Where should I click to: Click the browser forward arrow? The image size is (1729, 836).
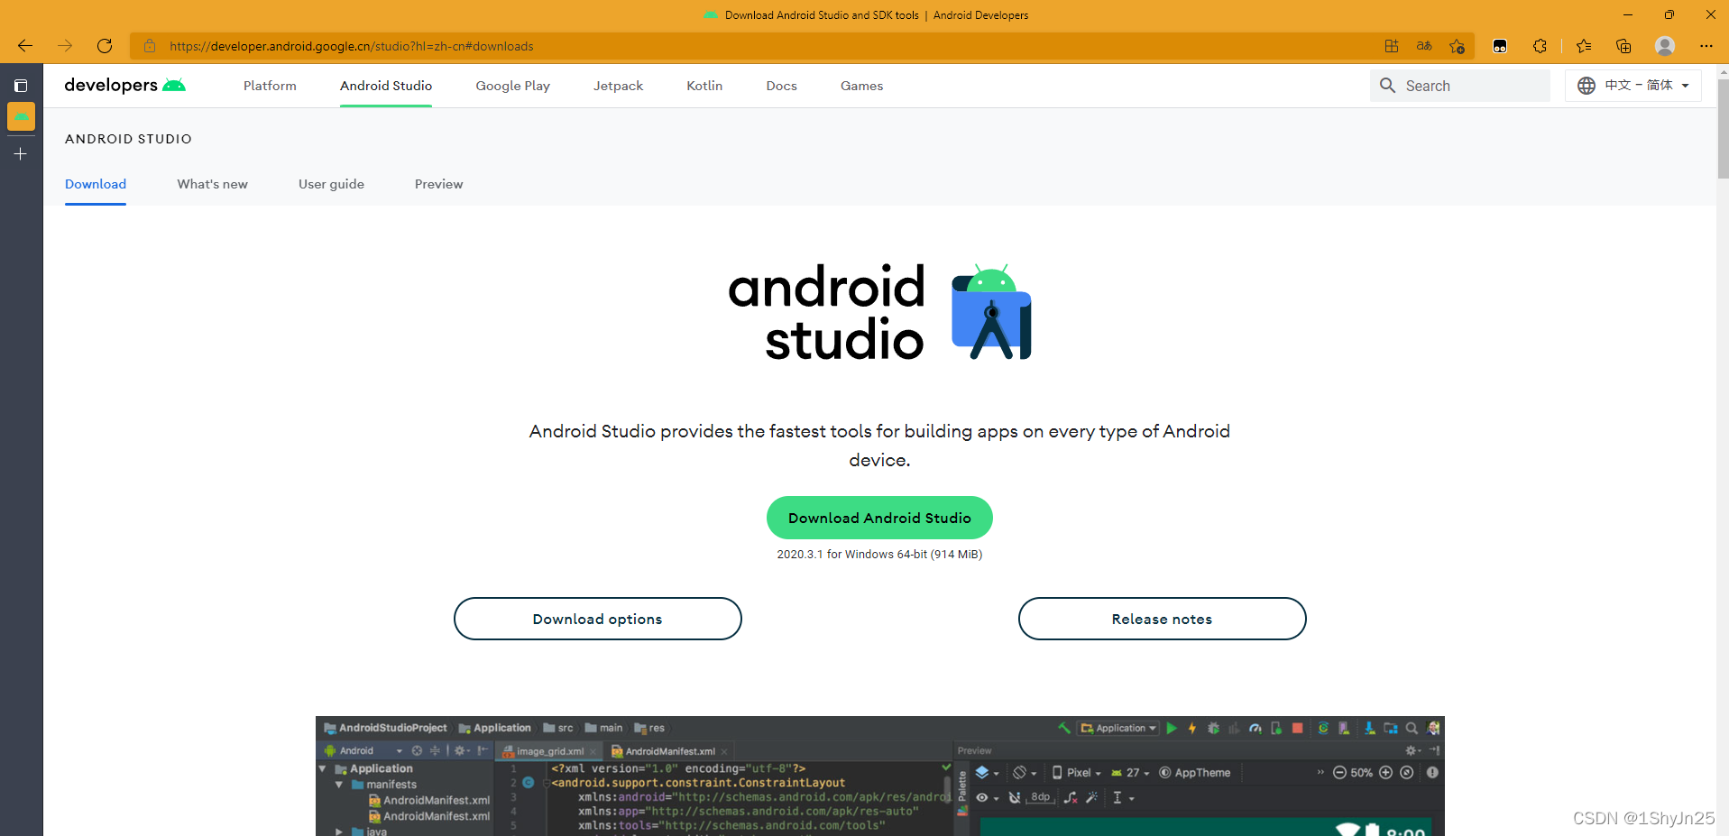pyautogui.click(x=65, y=46)
